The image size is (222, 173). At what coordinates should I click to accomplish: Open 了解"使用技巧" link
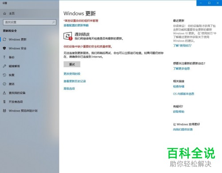tap(182, 45)
